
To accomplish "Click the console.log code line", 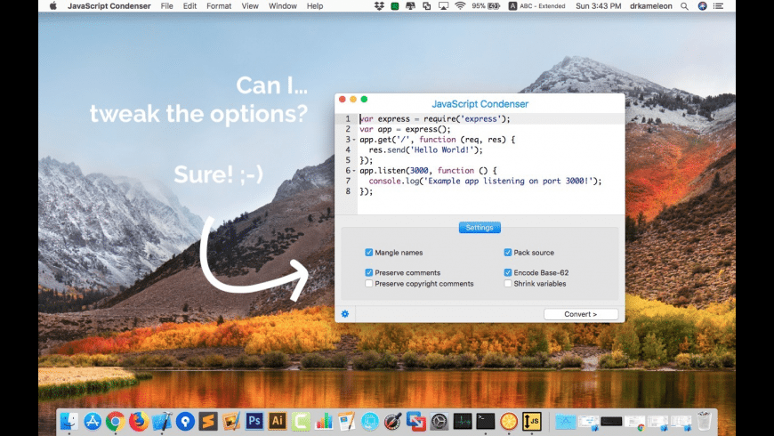I will (x=485, y=182).
